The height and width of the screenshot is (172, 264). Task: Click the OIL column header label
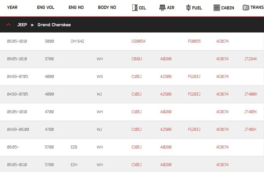pos(143,8)
